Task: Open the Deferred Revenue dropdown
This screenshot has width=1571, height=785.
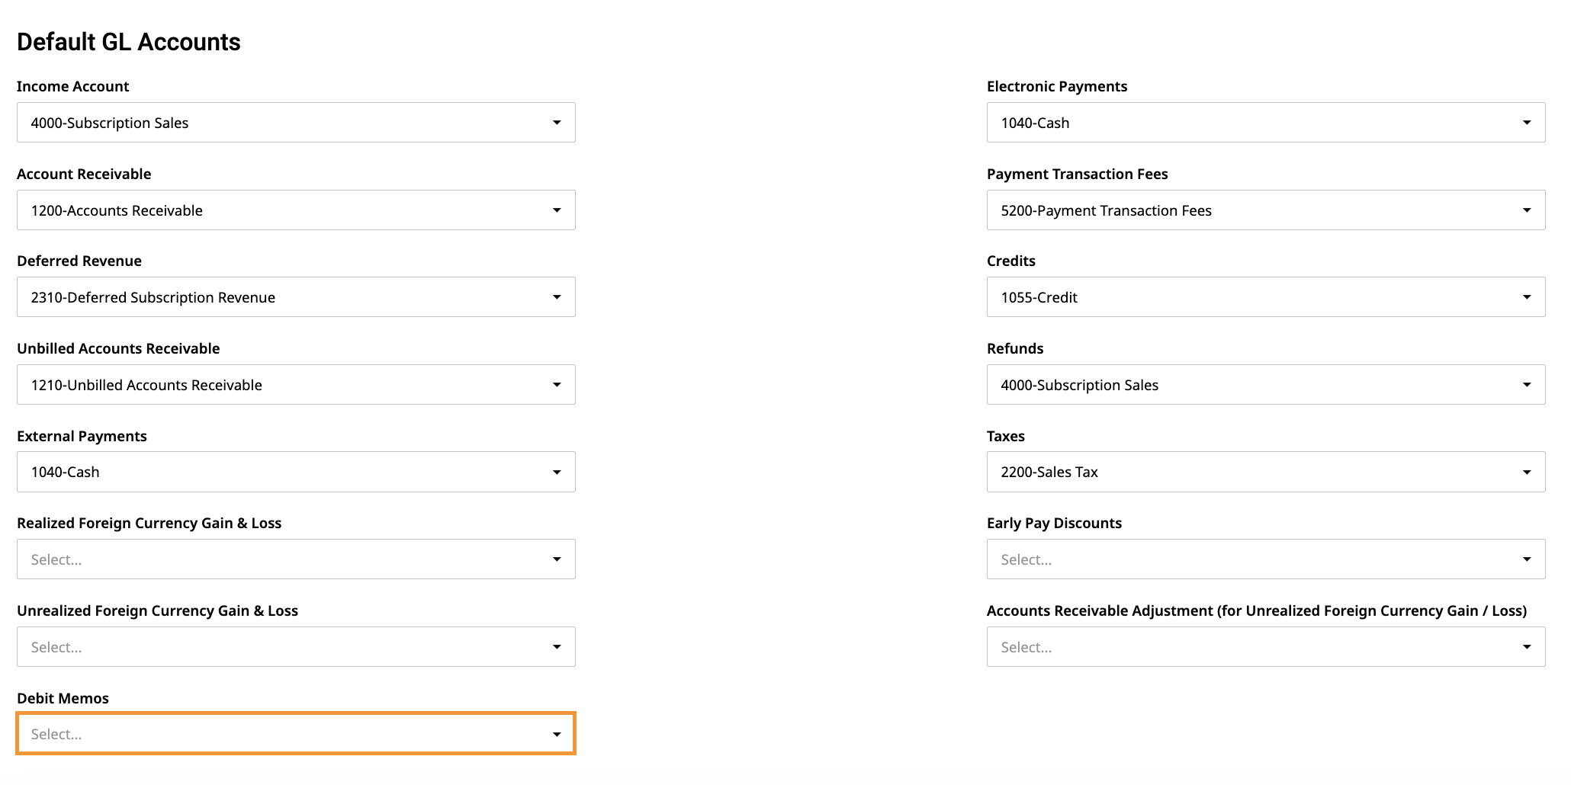Action: (296, 297)
